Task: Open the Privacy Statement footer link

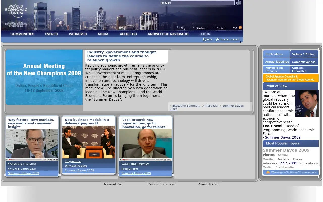Action: pos(161,184)
